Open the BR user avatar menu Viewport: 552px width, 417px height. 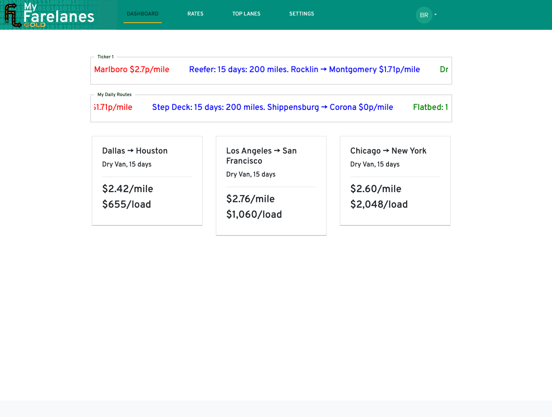click(x=424, y=15)
